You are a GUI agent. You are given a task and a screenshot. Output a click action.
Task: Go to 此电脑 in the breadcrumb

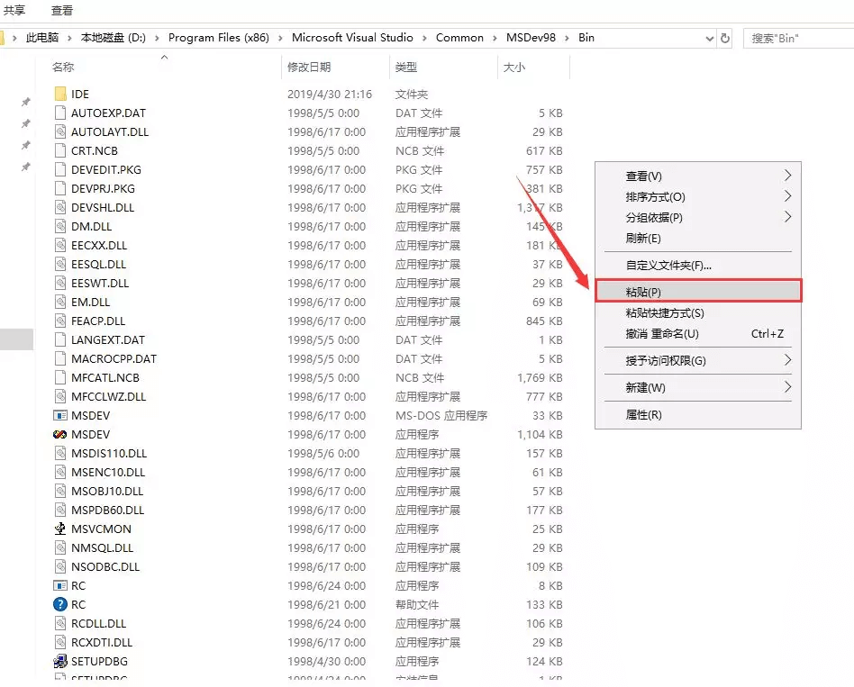[x=42, y=38]
